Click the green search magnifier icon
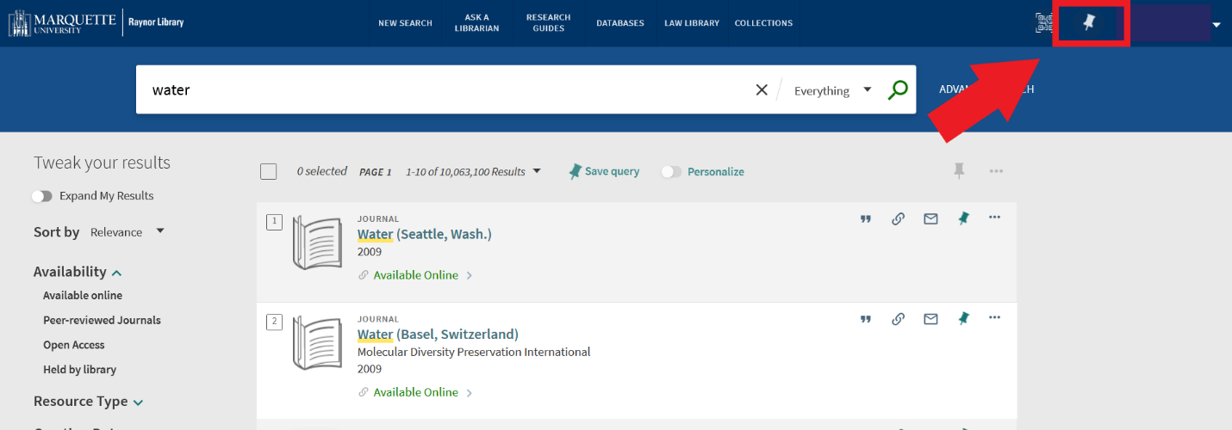This screenshot has width=1232, height=430. click(898, 89)
